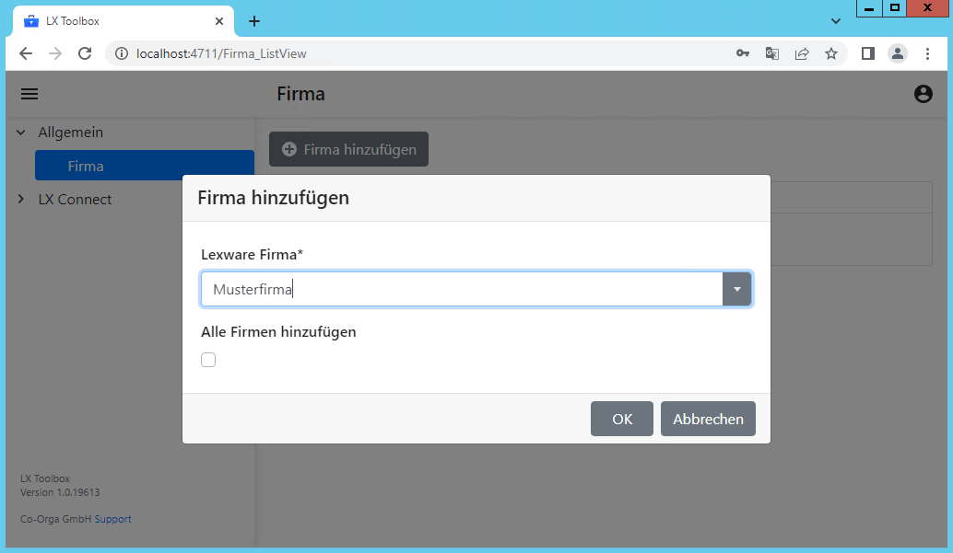Select Firma in the sidebar
953x553 pixels.
86,167
